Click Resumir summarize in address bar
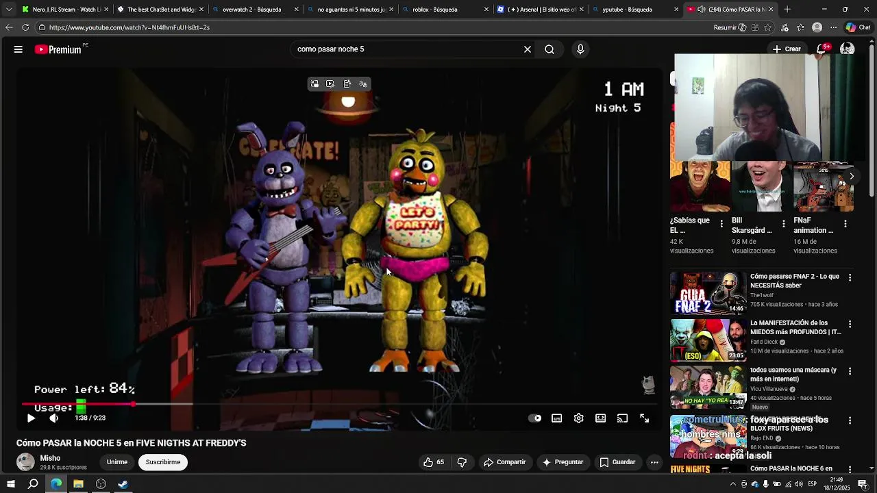The image size is (877, 493). click(x=730, y=27)
